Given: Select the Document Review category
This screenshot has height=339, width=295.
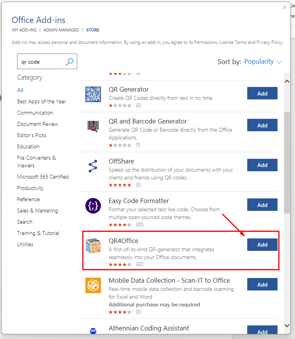Looking at the screenshot, I should point(38,124).
